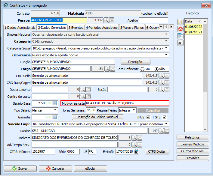The width and height of the screenshot is (213, 176).
Task: Open the Horário record card icon
Action: [x=167, y=131]
